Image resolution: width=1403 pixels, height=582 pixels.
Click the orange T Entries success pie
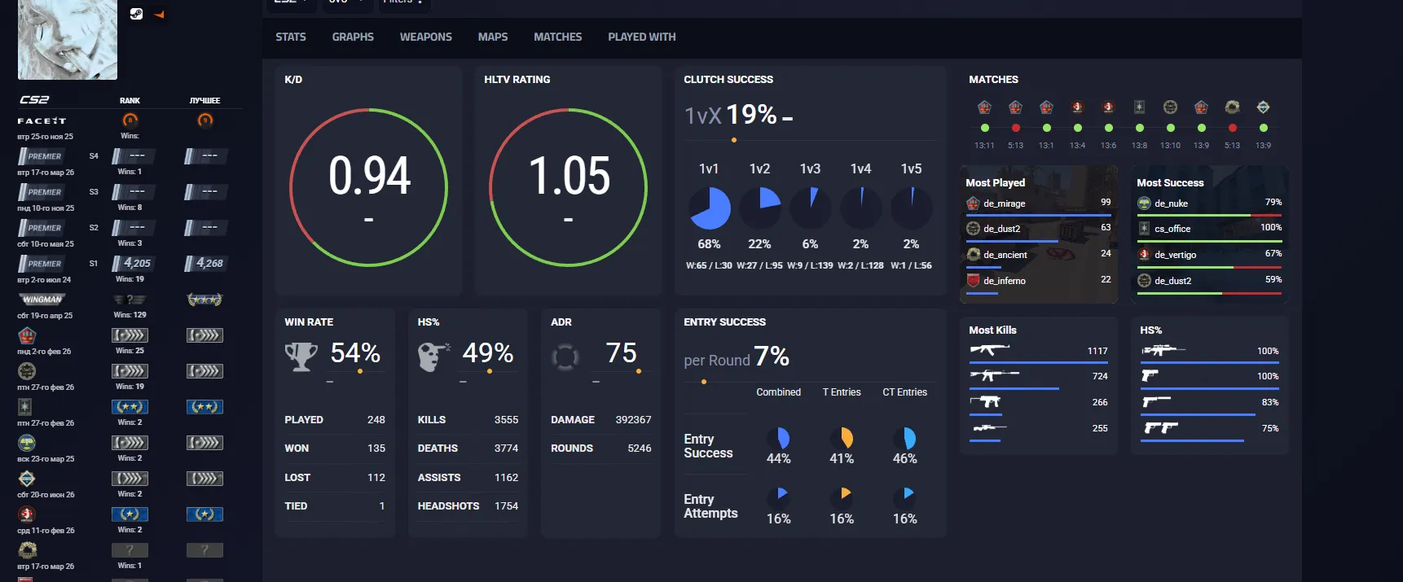pos(842,438)
